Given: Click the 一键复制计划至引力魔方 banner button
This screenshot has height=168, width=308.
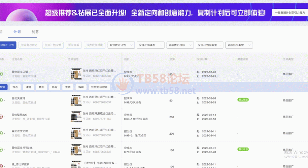Looking at the screenshot, I should click(288, 13).
